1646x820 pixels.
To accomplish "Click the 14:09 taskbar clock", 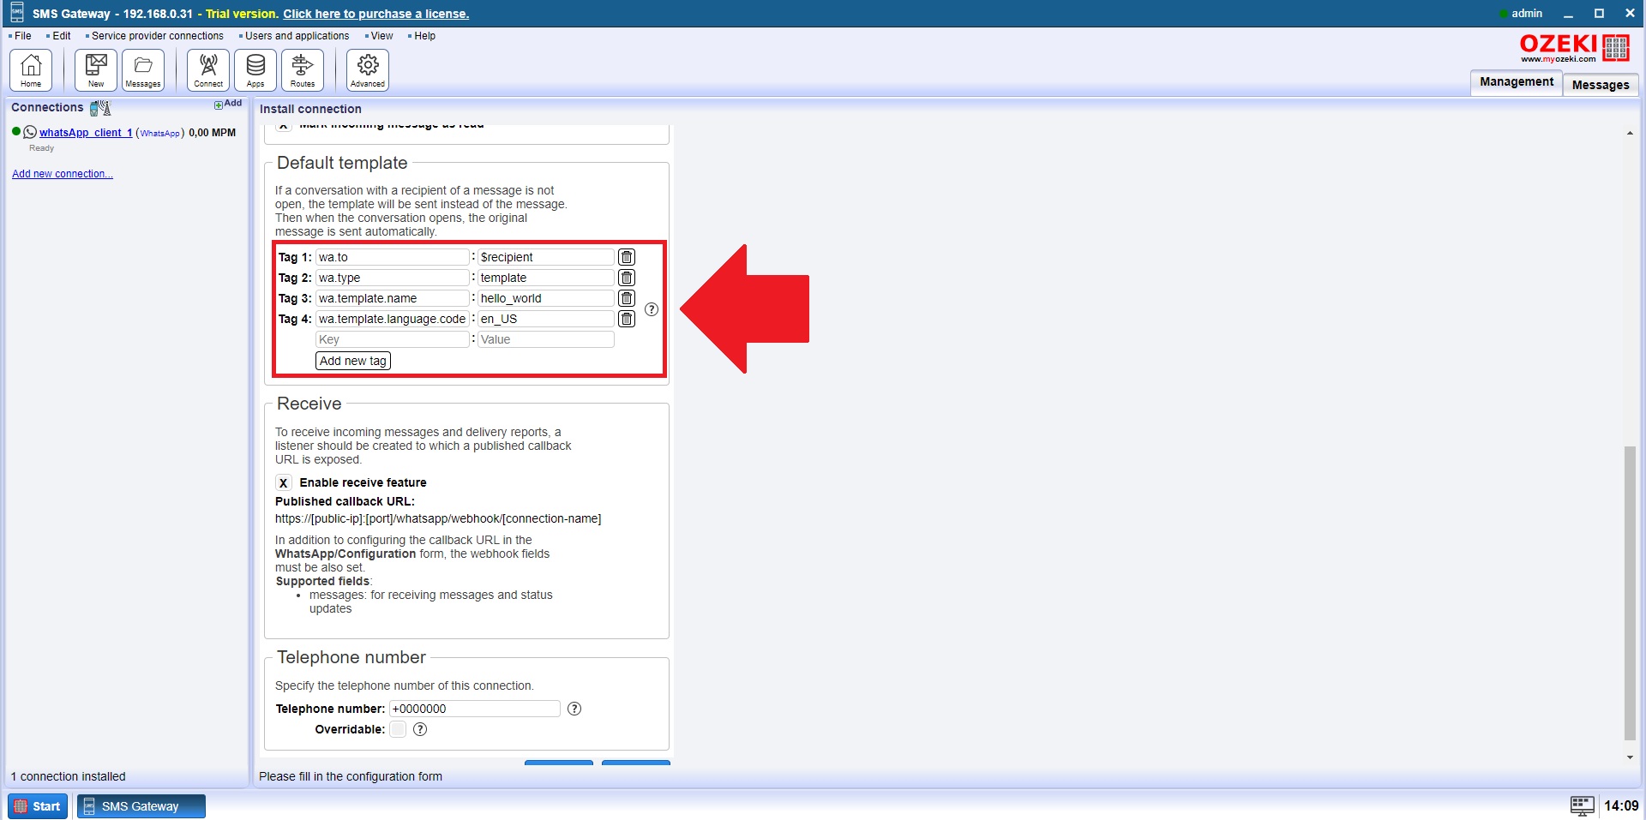I will click(x=1621, y=805).
